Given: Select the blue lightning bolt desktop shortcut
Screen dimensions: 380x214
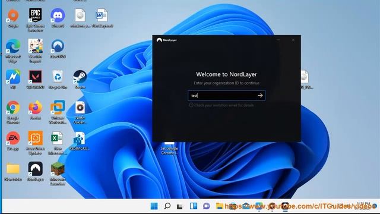Looking at the screenshot, I should point(13,79).
